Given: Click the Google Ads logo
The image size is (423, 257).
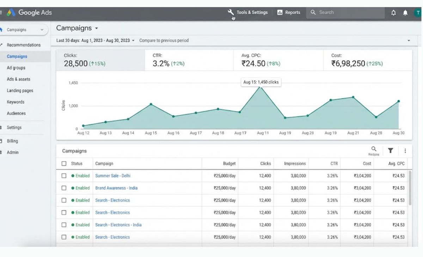Looking at the screenshot, I should (29, 13).
